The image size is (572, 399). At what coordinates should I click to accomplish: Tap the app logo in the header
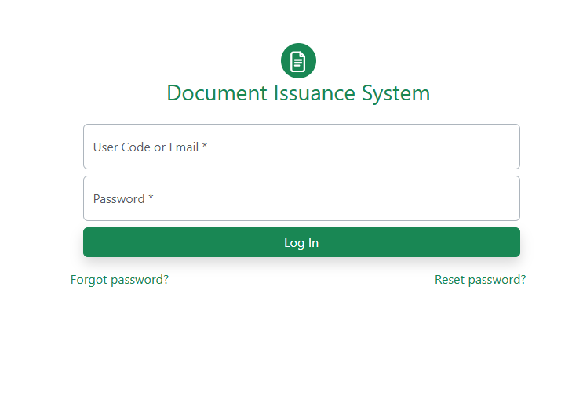tap(298, 61)
